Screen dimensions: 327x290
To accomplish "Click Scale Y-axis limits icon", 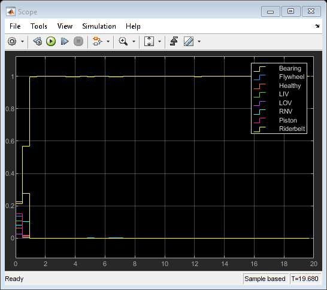I will coord(149,41).
